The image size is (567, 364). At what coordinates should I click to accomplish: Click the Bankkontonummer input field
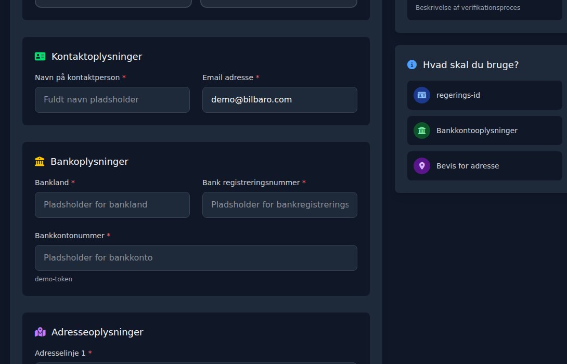pos(196,258)
